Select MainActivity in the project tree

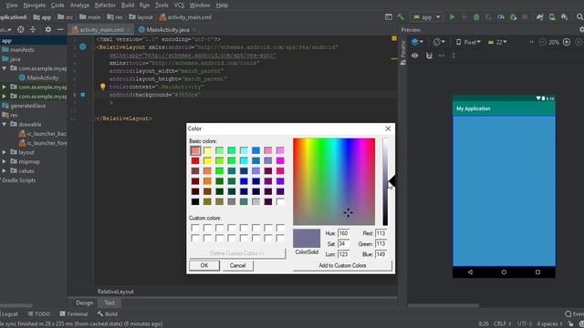38,77
